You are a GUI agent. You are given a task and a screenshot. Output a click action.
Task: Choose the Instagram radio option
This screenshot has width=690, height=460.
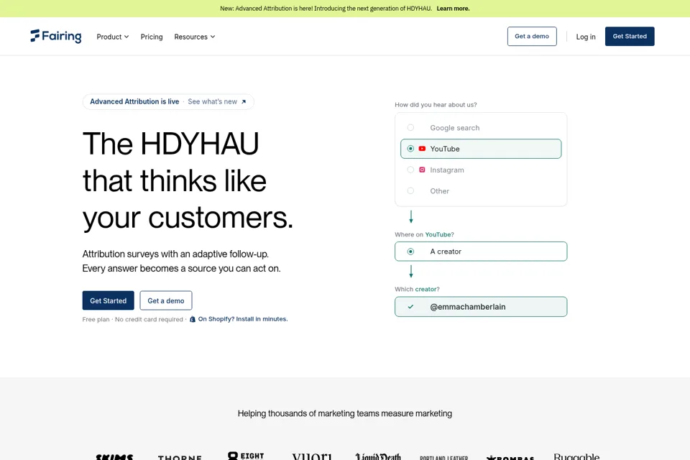click(410, 170)
